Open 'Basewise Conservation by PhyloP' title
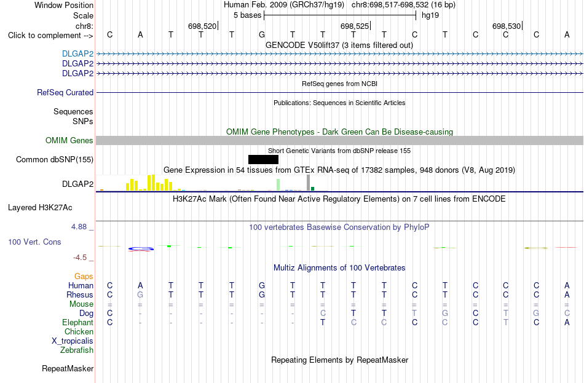The height and width of the screenshot is (383, 584). point(339,227)
